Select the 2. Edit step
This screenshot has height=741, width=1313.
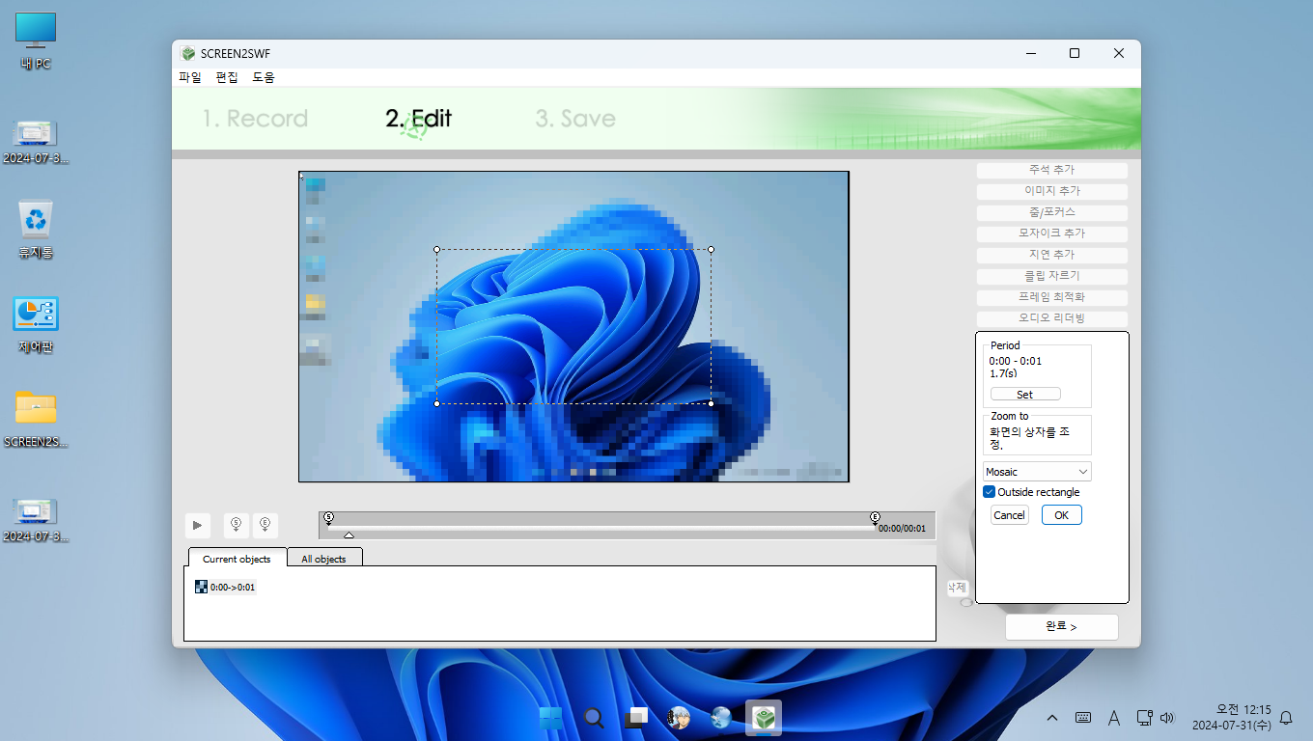[x=418, y=119]
